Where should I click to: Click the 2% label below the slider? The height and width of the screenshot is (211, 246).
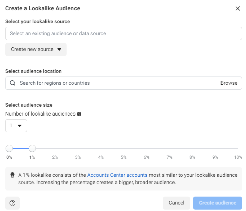[x=55, y=157]
